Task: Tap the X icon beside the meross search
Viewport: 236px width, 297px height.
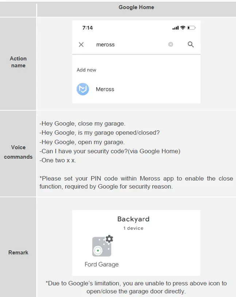Action: [x=81, y=44]
